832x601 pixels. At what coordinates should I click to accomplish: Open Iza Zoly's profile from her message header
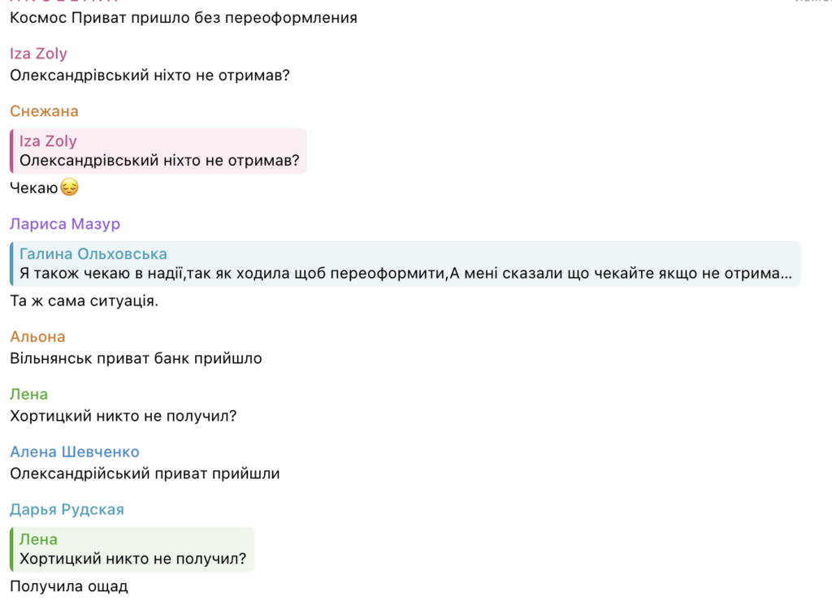click(x=38, y=54)
